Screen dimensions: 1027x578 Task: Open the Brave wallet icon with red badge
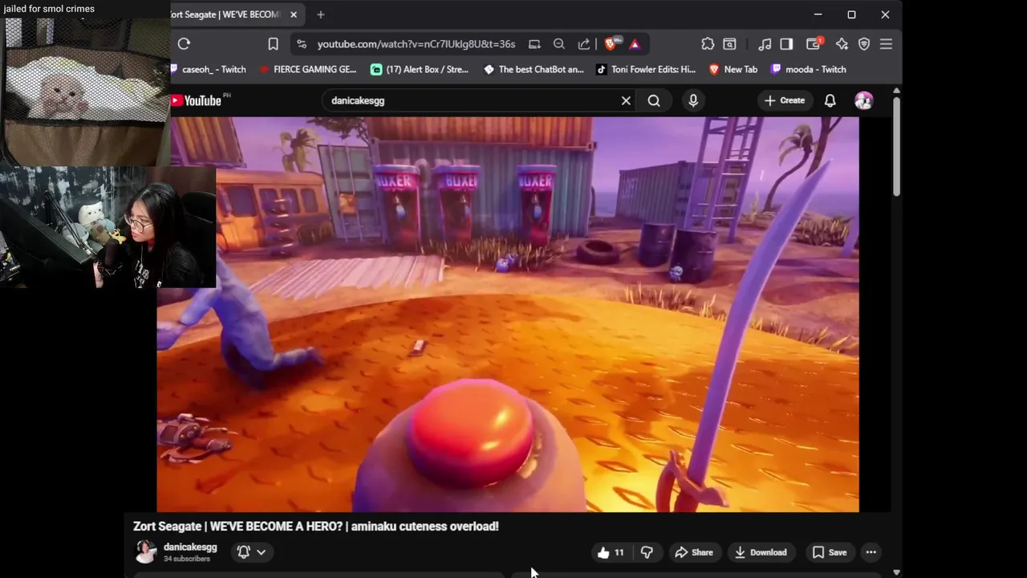point(814,44)
